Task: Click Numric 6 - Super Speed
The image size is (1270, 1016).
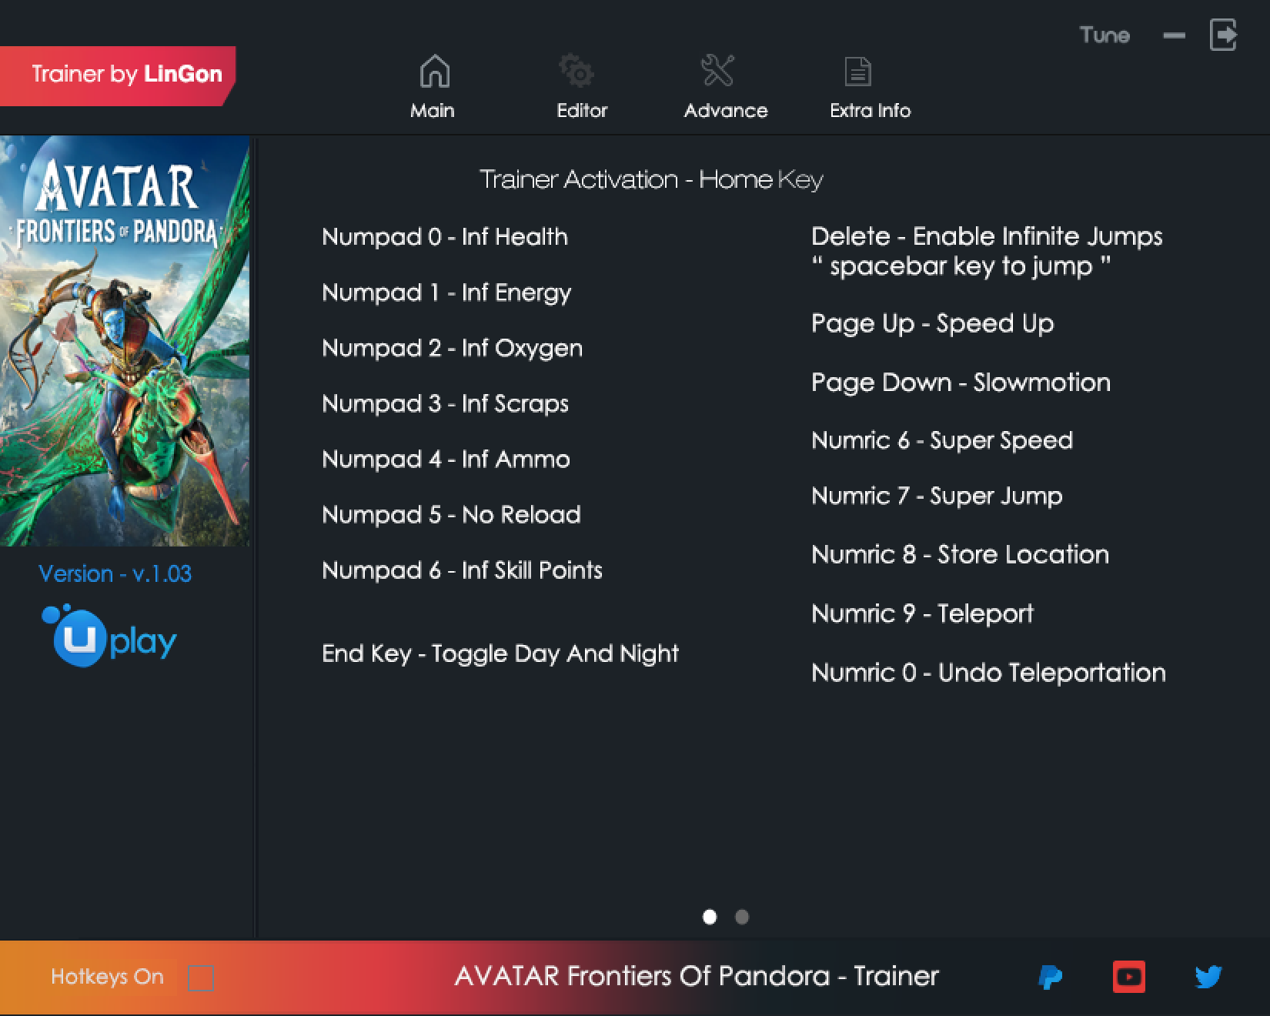Action: click(x=942, y=441)
